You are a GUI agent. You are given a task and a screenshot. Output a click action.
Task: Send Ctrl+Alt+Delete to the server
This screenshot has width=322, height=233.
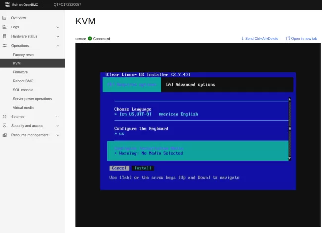tap(260, 38)
